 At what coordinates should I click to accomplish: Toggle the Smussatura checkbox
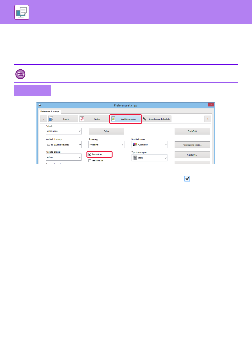click(x=90, y=154)
